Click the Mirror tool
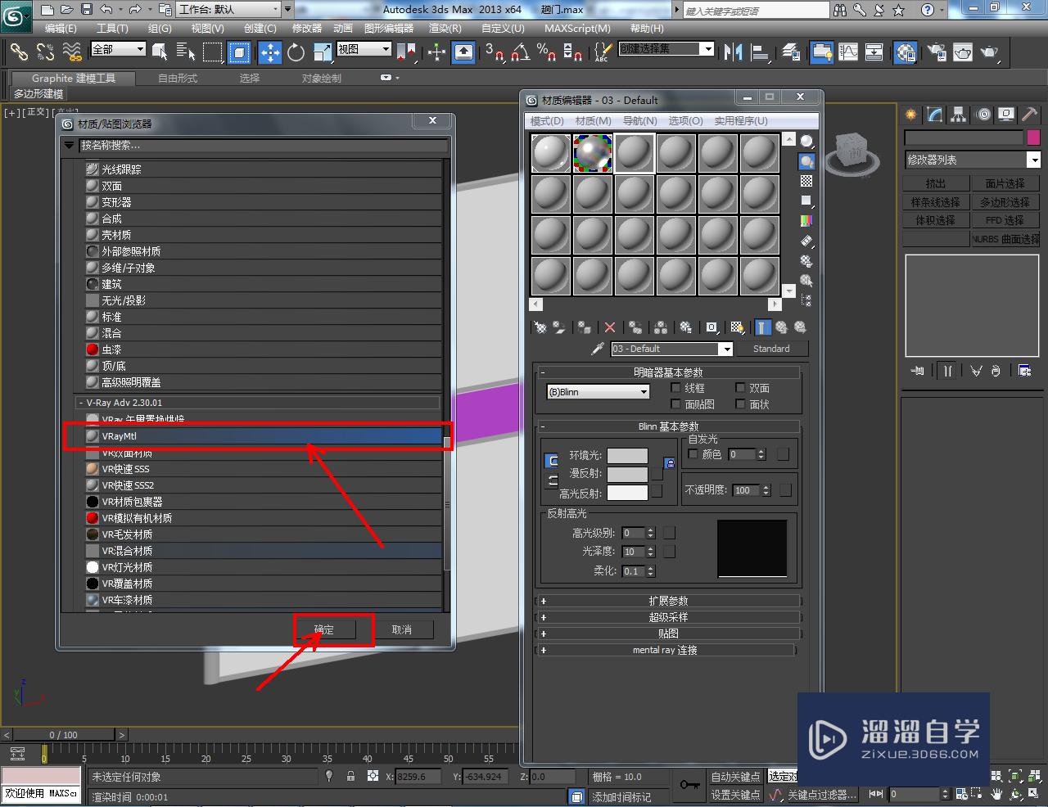The width and height of the screenshot is (1048, 807). pos(734,52)
